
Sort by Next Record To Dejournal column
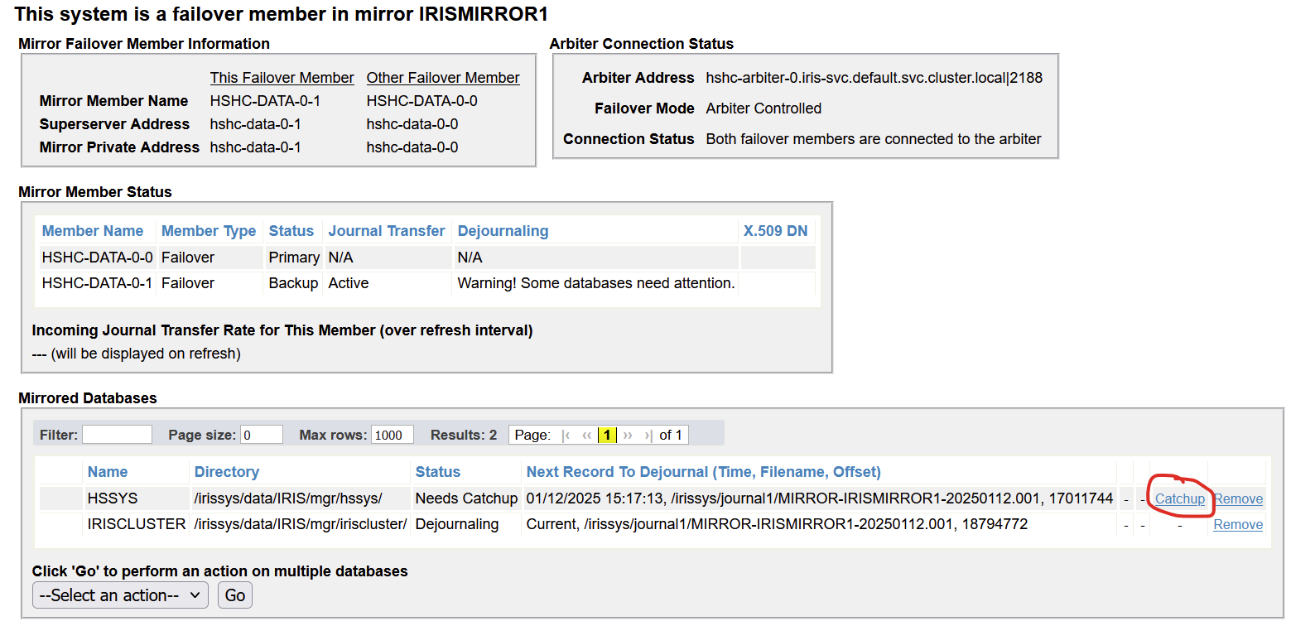pyautogui.click(x=703, y=472)
